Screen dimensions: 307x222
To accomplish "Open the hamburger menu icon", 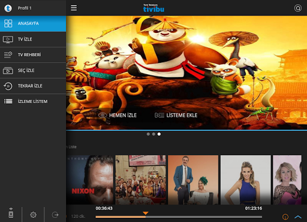I will [x=74, y=8].
